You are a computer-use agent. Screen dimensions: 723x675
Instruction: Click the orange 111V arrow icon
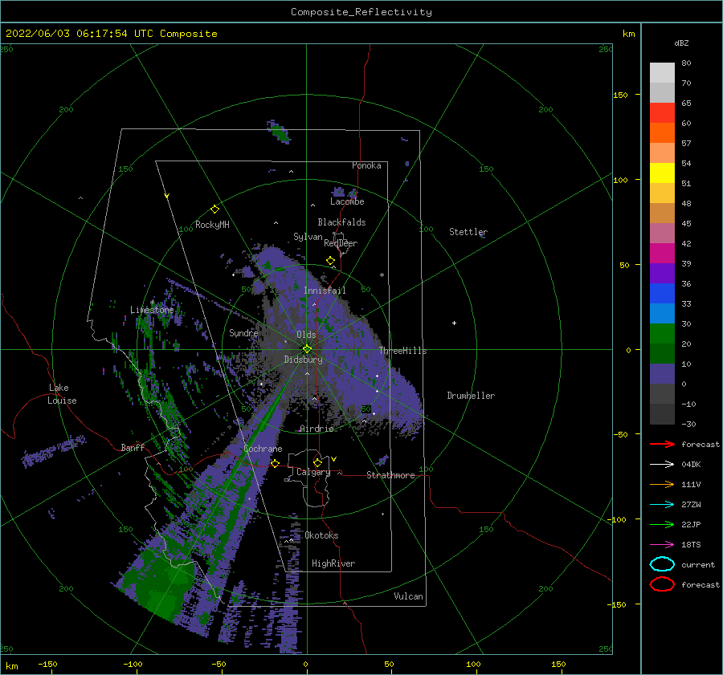click(662, 484)
